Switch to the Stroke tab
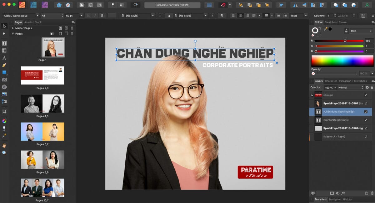 (x=342, y=22)
